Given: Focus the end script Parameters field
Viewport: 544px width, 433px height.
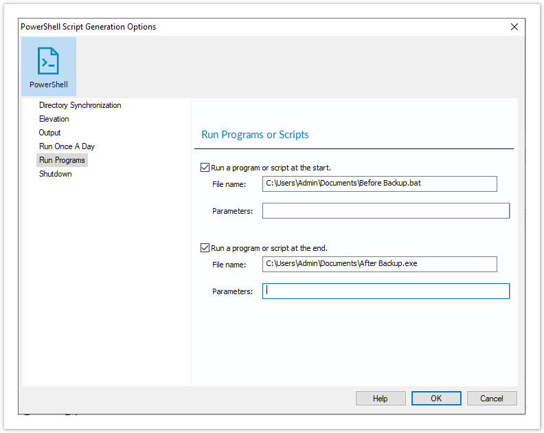Looking at the screenshot, I should [x=386, y=291].
